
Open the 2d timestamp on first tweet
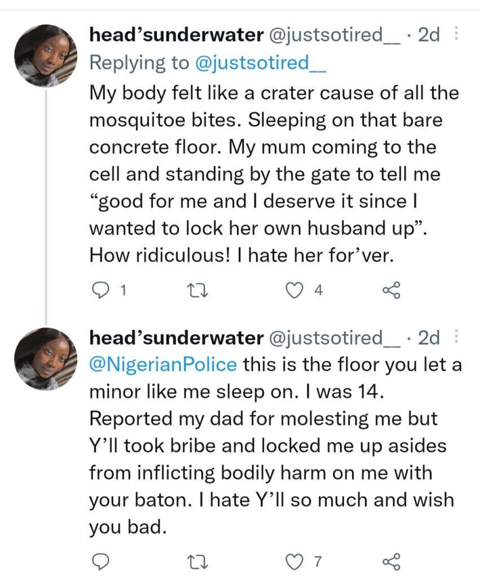point(428,35)
